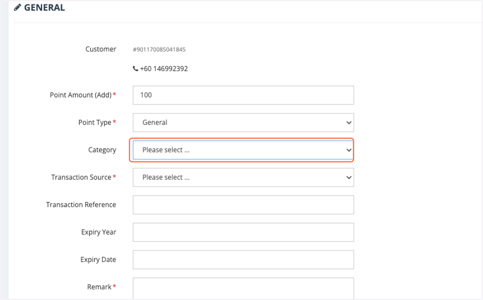Click the Remark label
This screenshot has width=483, height=300.
[99, 287]
